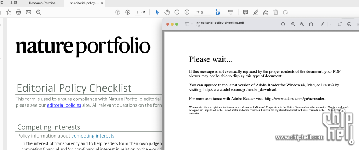Open the sign document pen tool

pyautogui.click(x=266, y=12)
